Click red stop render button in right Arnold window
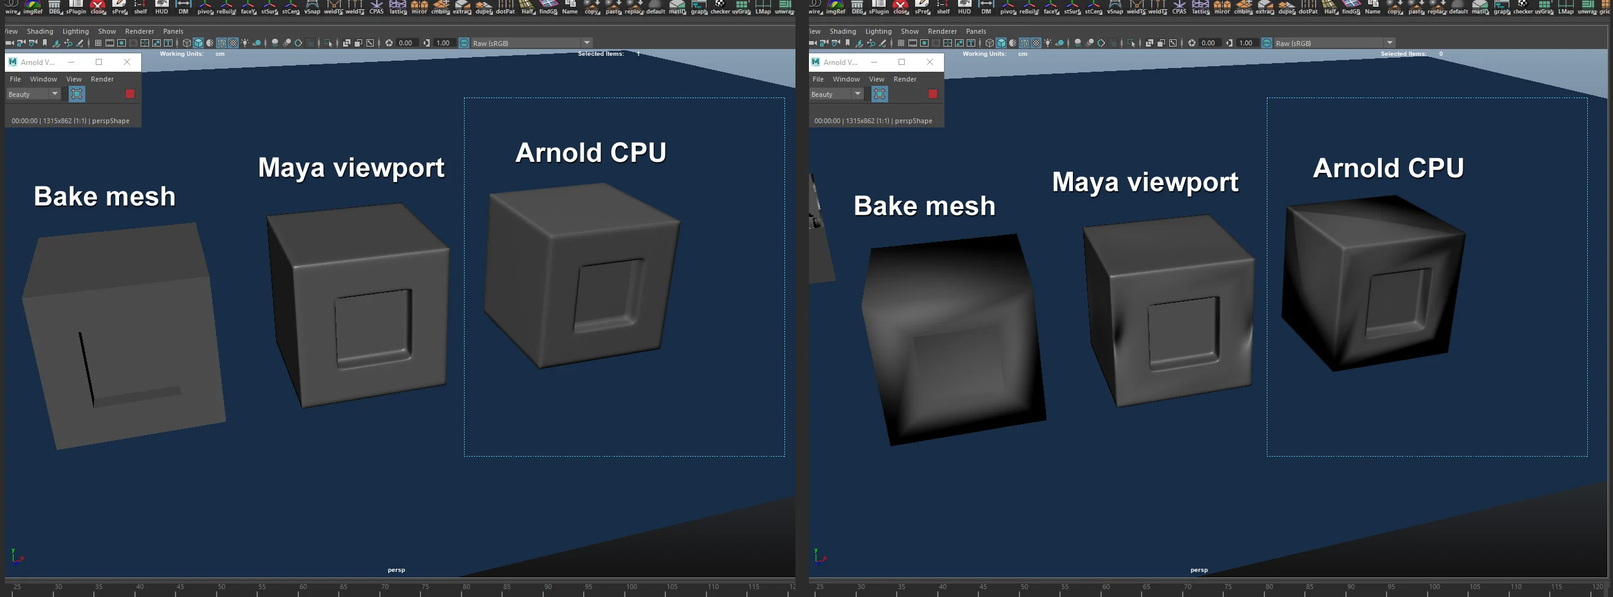This screenshot has width=1613, height=597. [933, 94]
